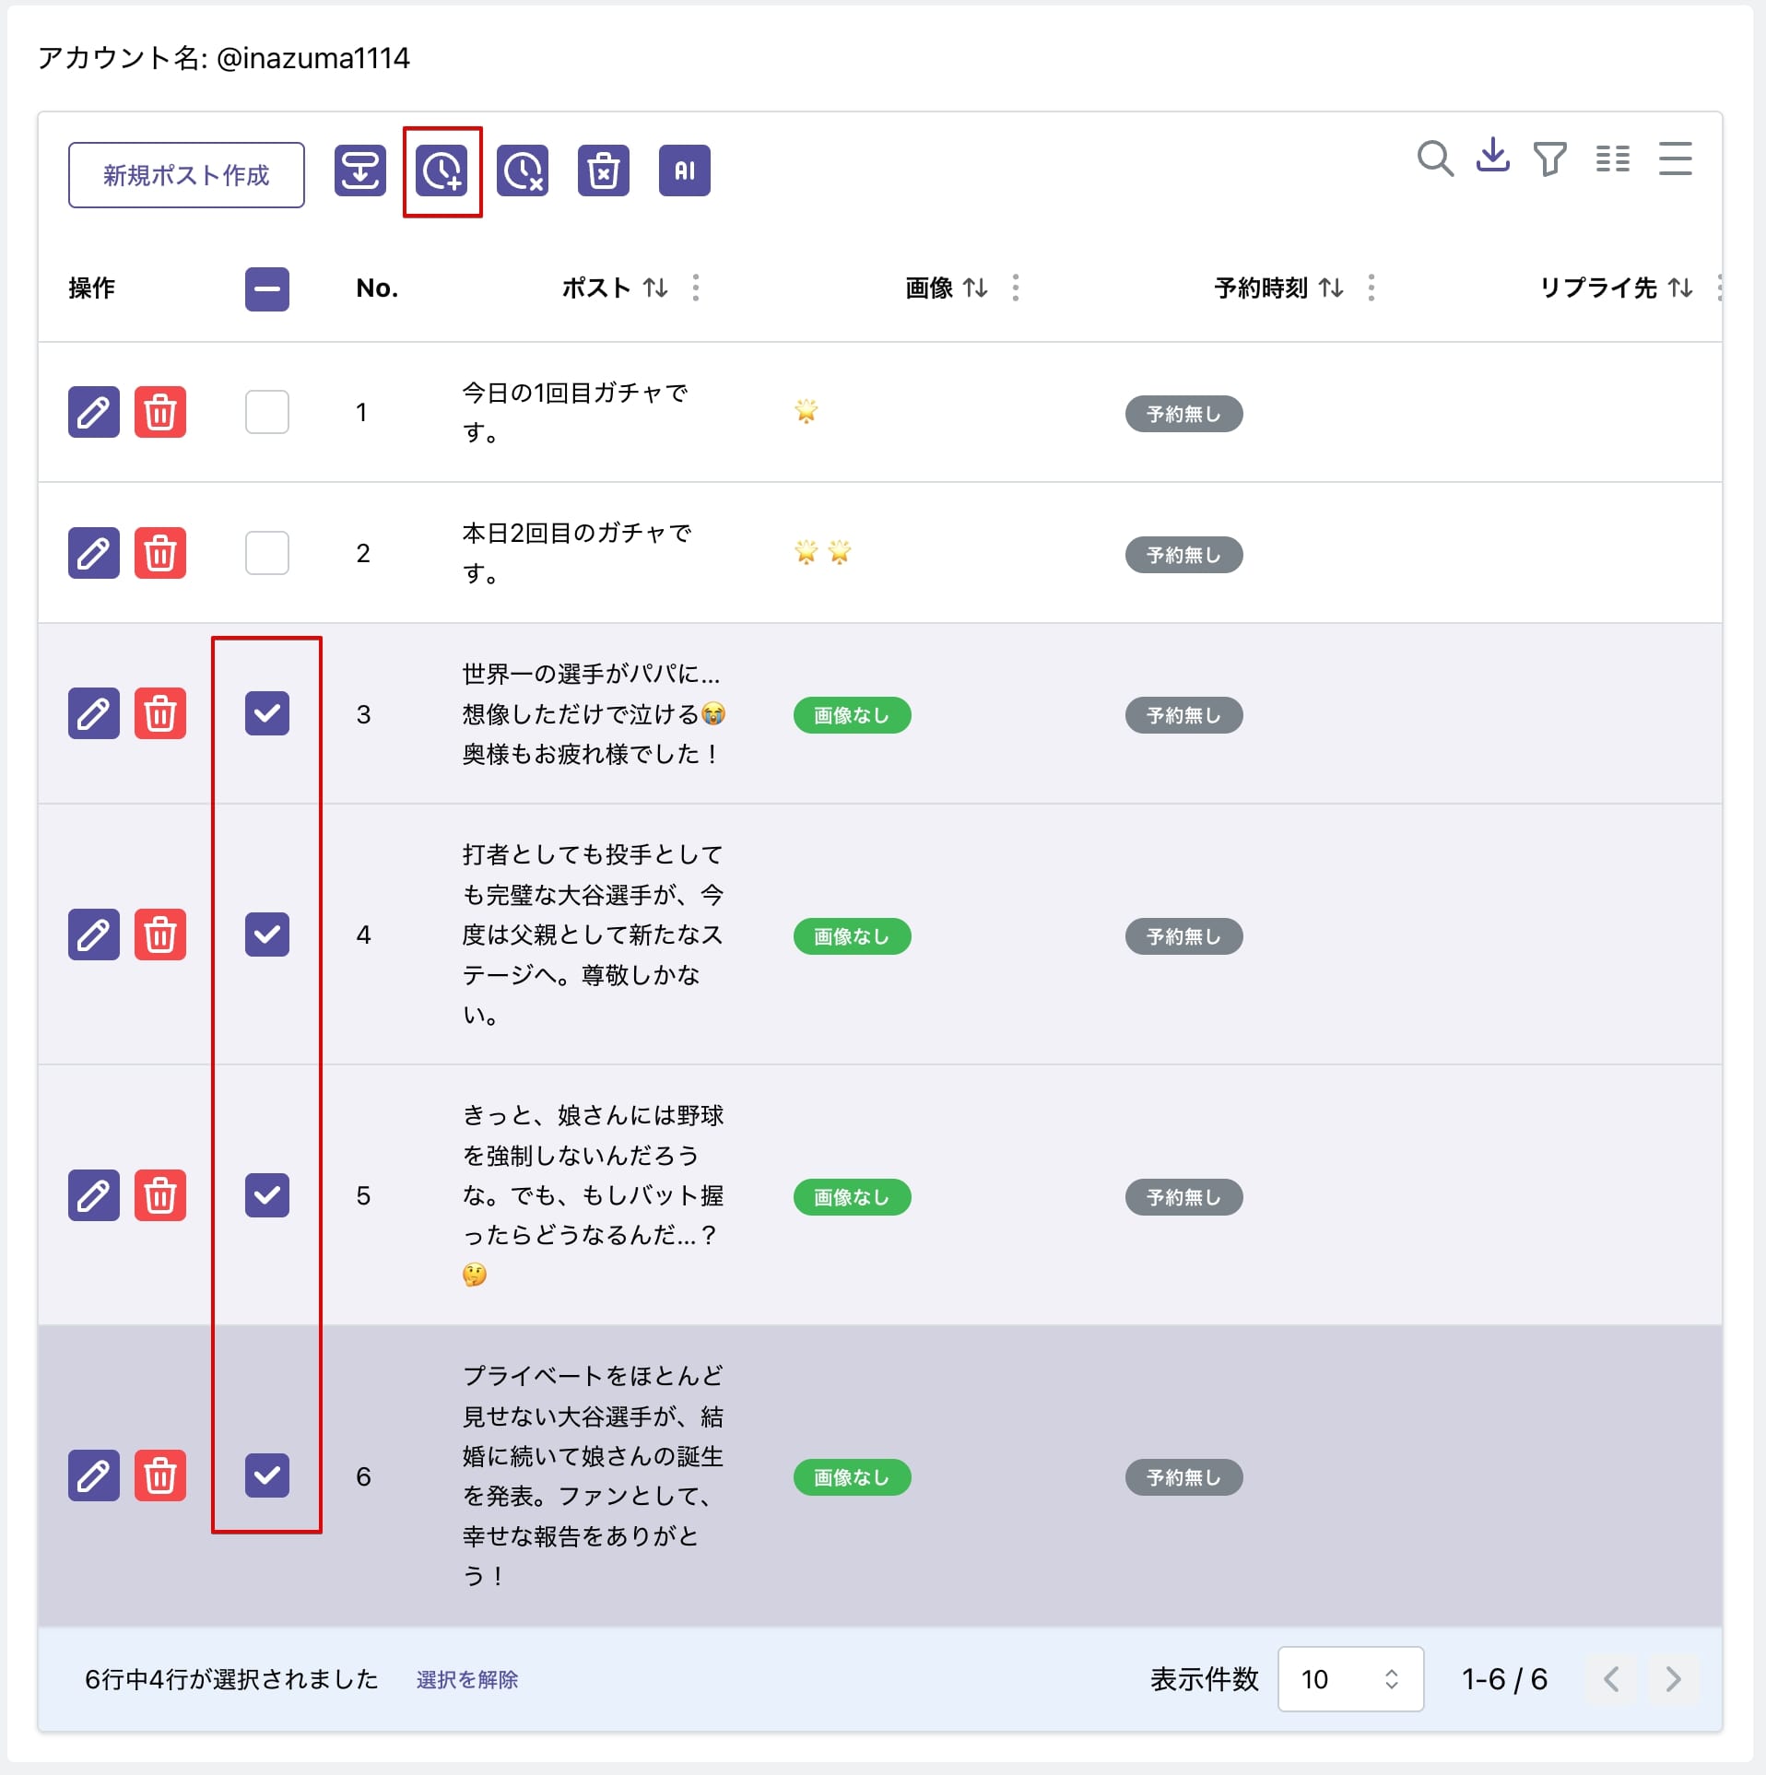Adjust 表示件数 with the number stepper
The height and width of the screenshot is (1775, 1766).
coord(1393,1679)
